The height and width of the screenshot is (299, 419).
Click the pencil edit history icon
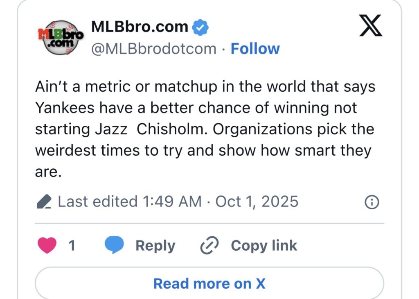pos(44,202)
